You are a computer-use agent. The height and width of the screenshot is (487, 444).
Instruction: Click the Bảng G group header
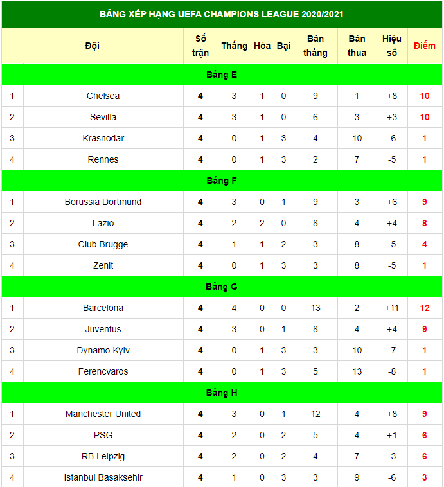coord(222,287)
